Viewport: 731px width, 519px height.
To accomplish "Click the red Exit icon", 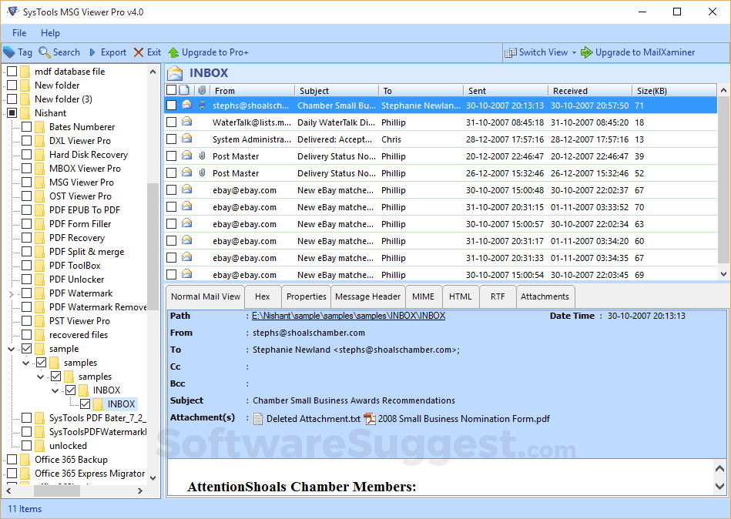I will (x=139, y=52).
